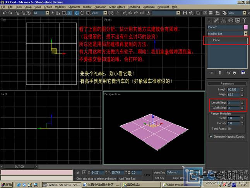The width and height of the screenshot is (250, 188).
Task: Toggle the Angle Snap button
Action: point(130,13)
